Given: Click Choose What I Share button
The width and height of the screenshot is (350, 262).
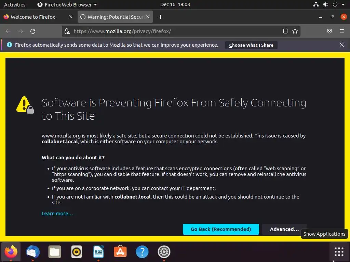Looking at the screenshot, I should [251, 45].
